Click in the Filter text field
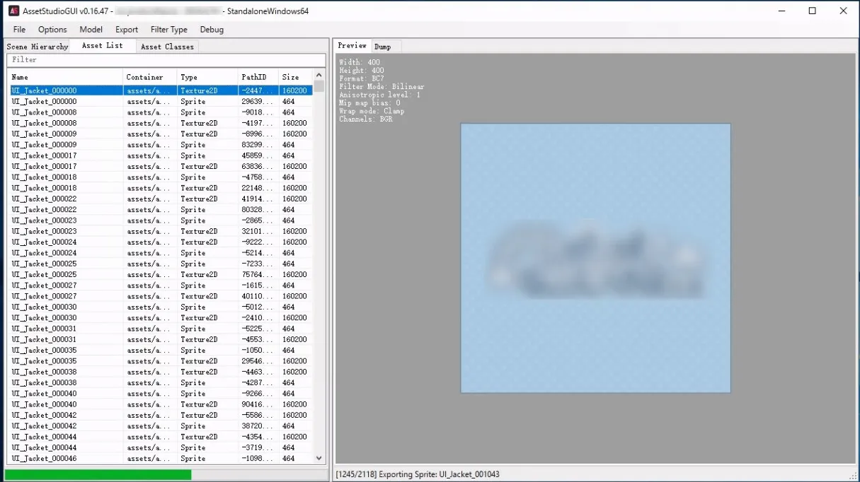This screenshot has height=482, width=860. click(x=166, y=60)
